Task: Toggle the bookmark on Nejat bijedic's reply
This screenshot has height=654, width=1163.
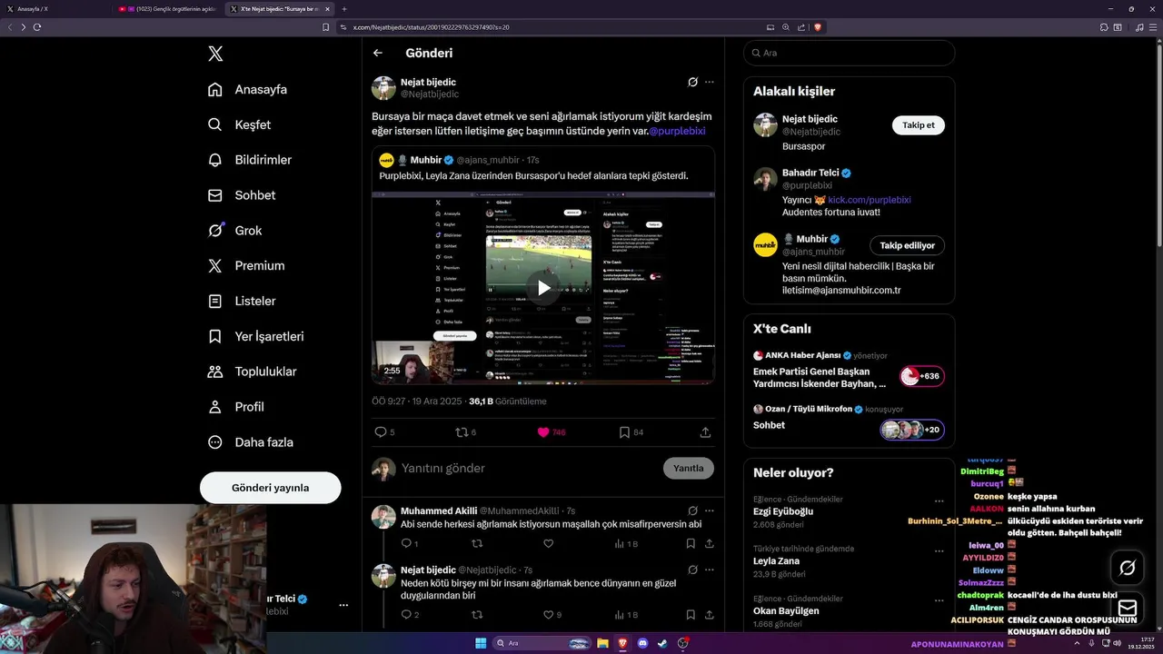Action: click(x=691, y=615)
